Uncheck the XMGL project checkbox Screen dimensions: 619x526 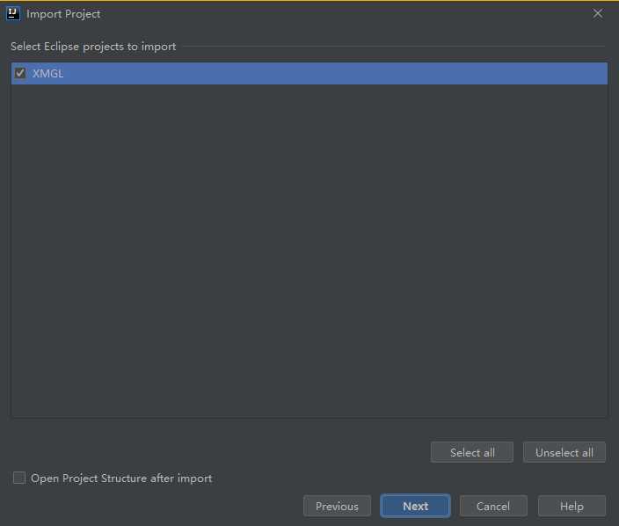tap(20, 74)
